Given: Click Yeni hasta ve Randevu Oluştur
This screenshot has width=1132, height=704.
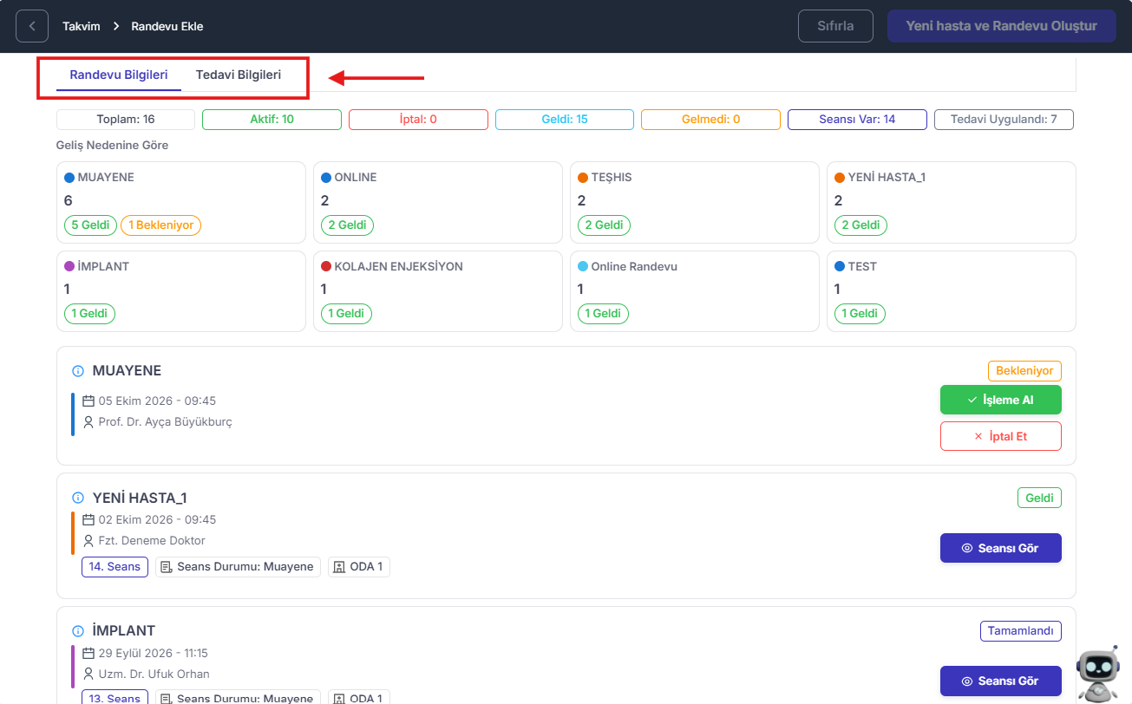Looking at the screenshot, I should [x=1001, y=26].
